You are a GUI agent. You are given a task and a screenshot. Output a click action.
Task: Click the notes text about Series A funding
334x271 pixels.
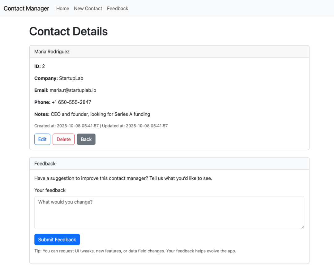100,114
